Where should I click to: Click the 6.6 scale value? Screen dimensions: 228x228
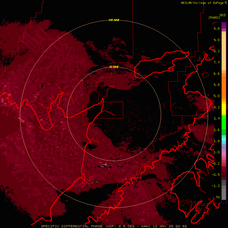pyautogui.click(x=217, y=73)
